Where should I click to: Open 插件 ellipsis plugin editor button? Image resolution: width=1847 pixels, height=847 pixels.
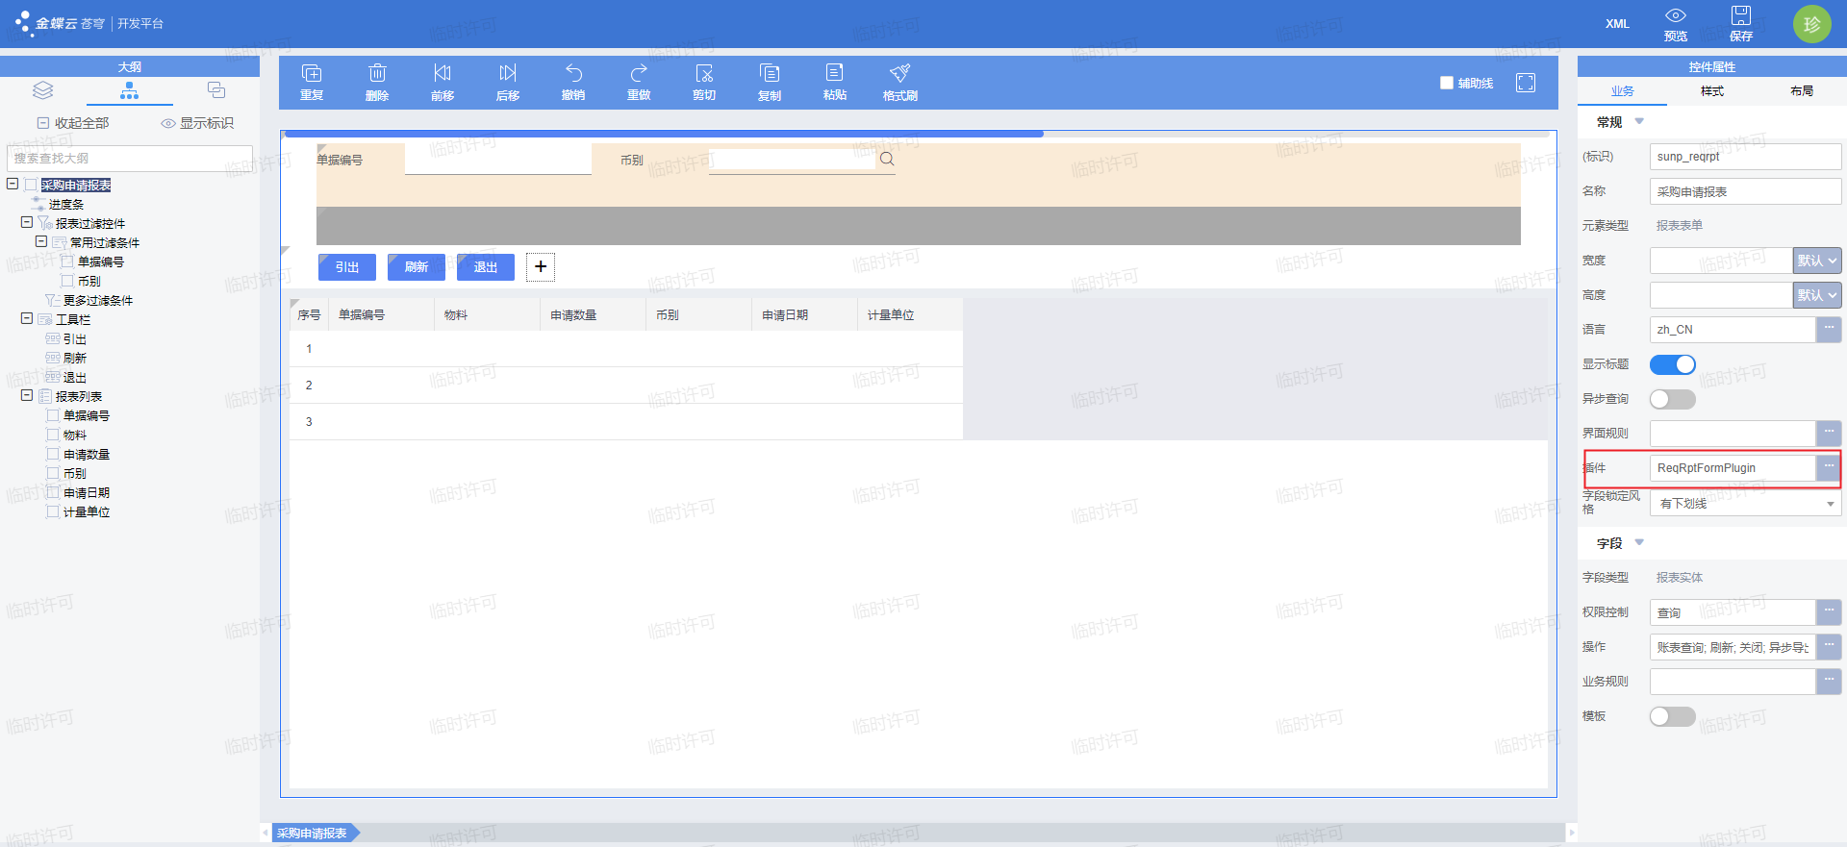[1829, 468]
